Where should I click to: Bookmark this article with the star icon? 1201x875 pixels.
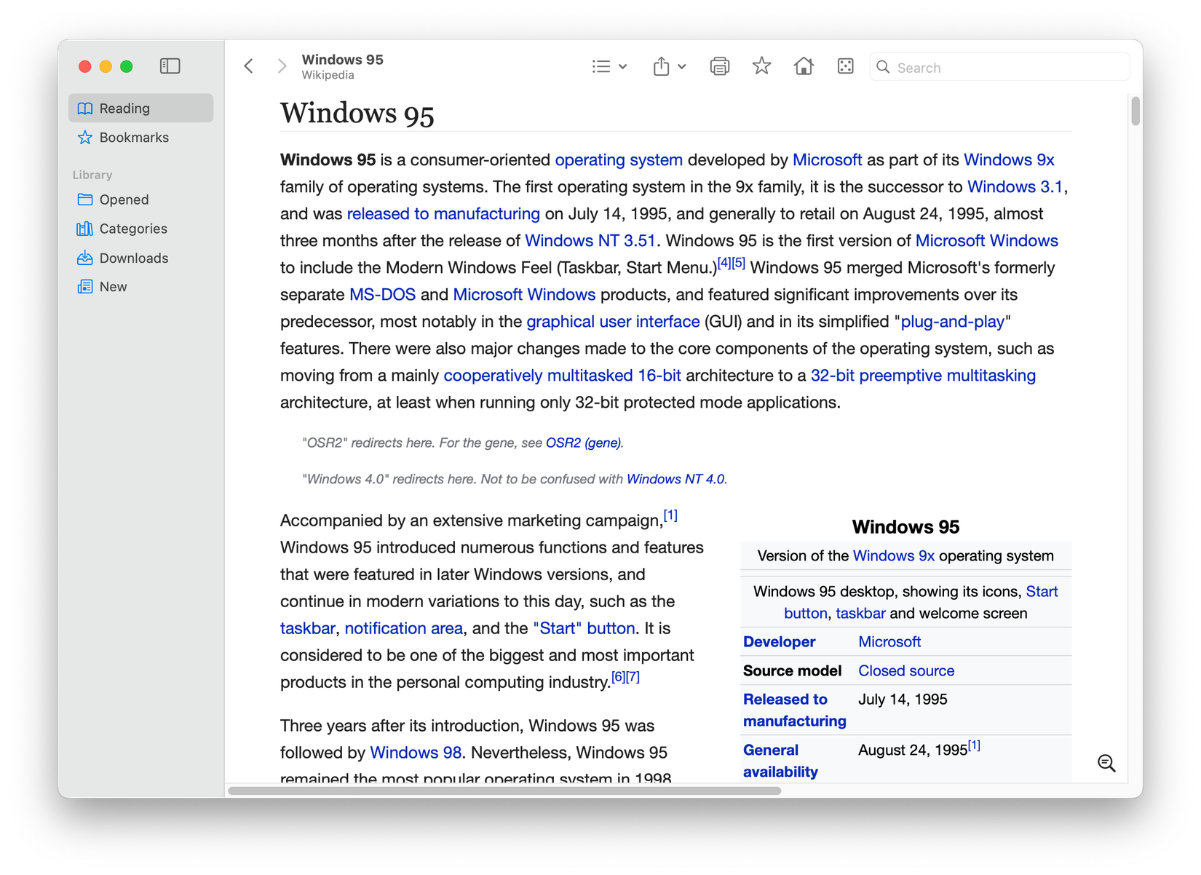coord(761,66)
